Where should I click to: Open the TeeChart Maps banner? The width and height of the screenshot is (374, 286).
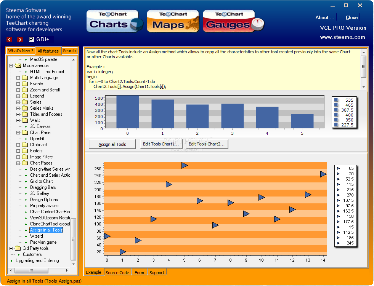coord(173,21)
